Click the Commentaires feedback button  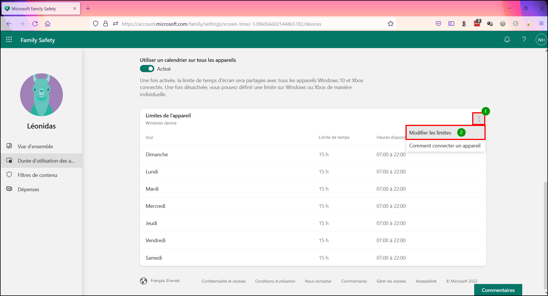click(498, 290)
